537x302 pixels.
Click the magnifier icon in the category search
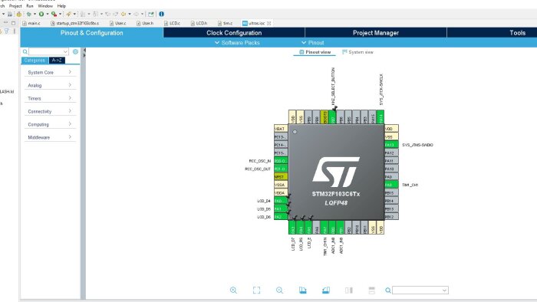25,51
